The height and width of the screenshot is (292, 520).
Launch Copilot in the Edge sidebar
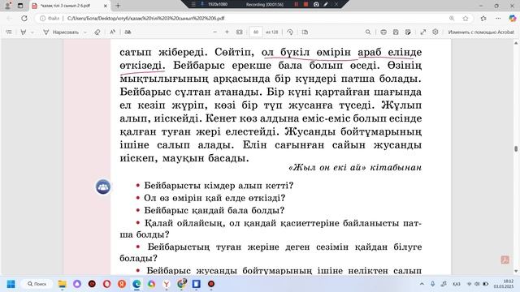[x=513, y=18]
